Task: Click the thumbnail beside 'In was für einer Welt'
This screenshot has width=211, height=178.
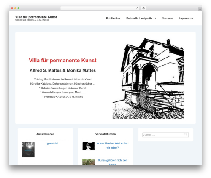Action: (89, 146)
